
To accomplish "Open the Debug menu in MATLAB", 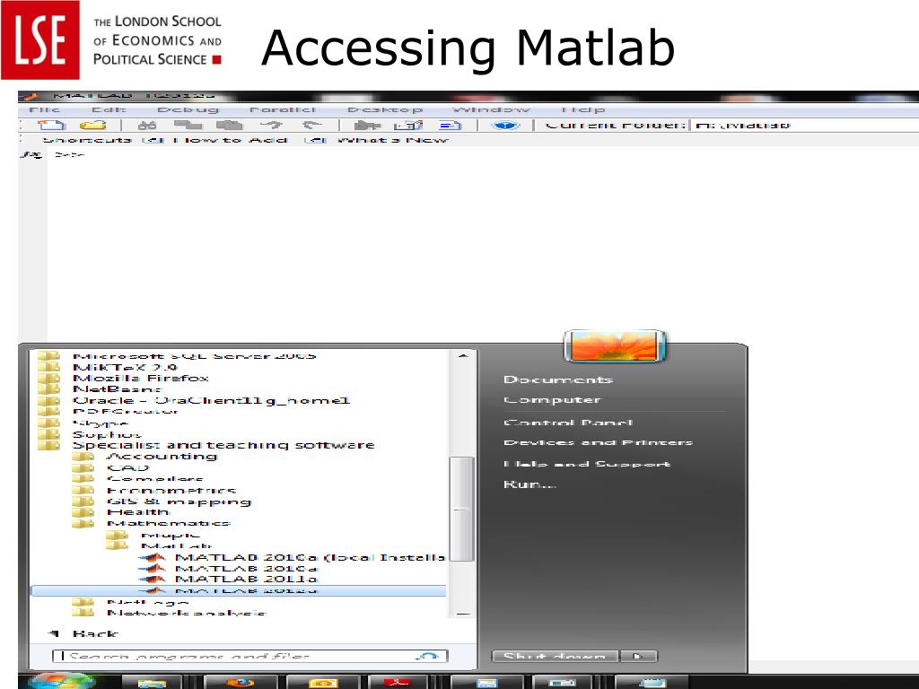I will click(188, 109).
